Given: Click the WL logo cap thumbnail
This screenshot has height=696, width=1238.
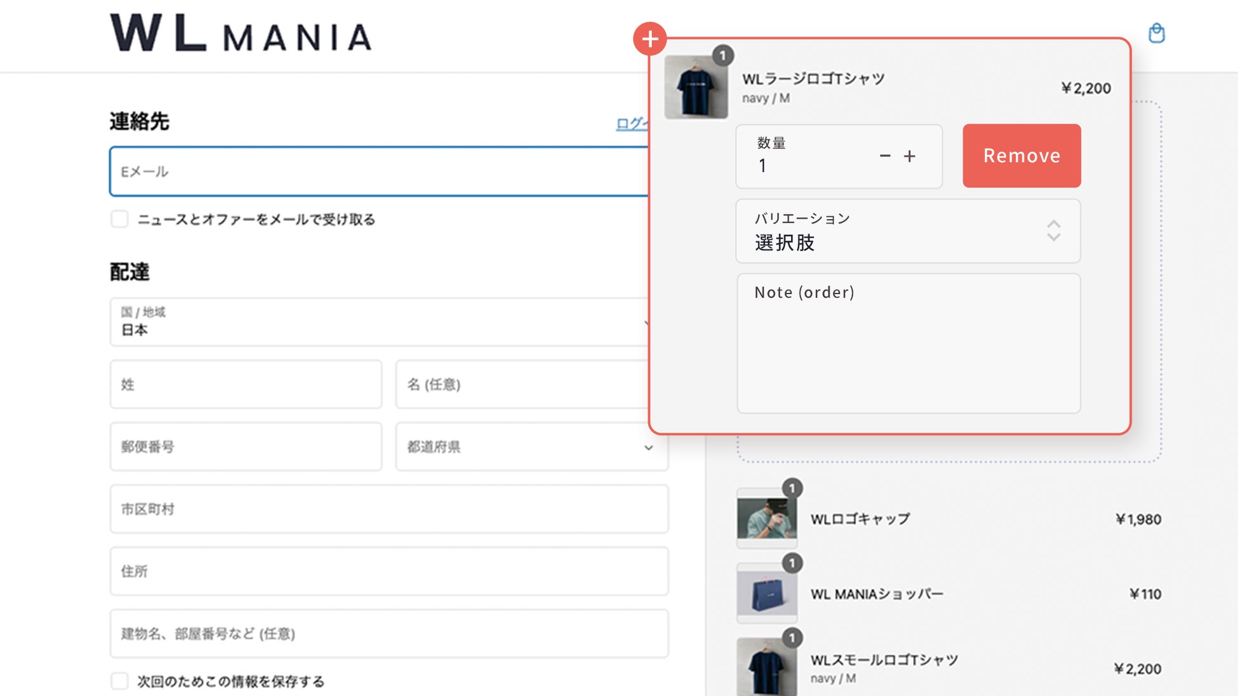Looking at the screenshot, I should (x=766, y=518).
